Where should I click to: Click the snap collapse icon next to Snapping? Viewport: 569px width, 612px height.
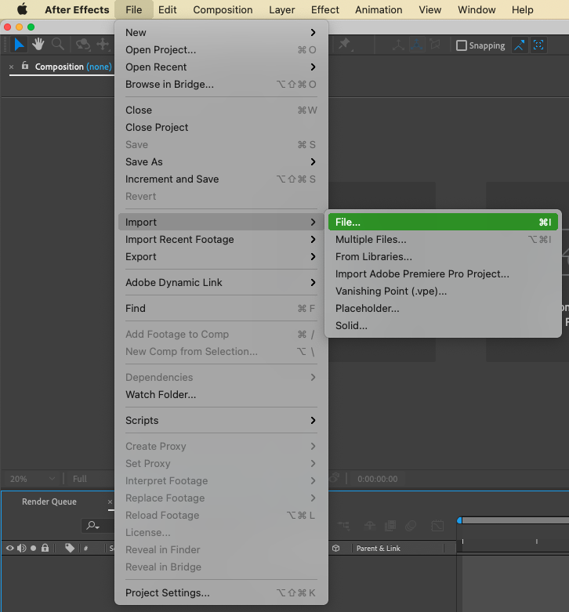(x=520, y=45)
